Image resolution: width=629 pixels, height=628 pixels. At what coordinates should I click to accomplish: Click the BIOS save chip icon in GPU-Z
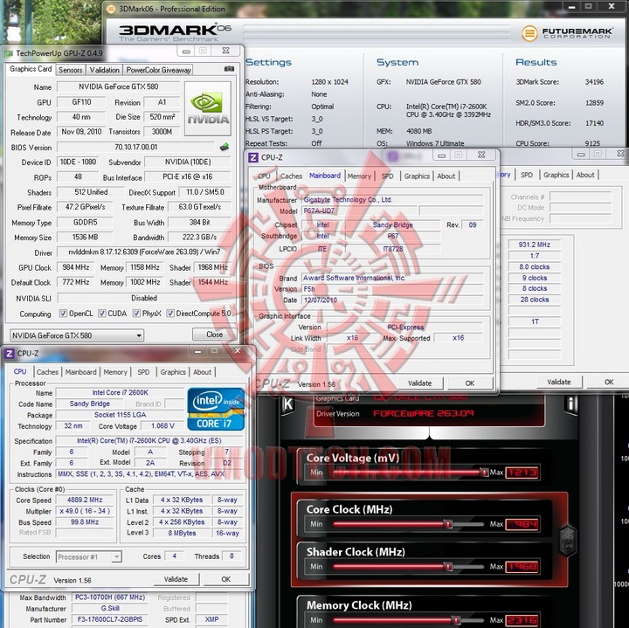point(225,148)
